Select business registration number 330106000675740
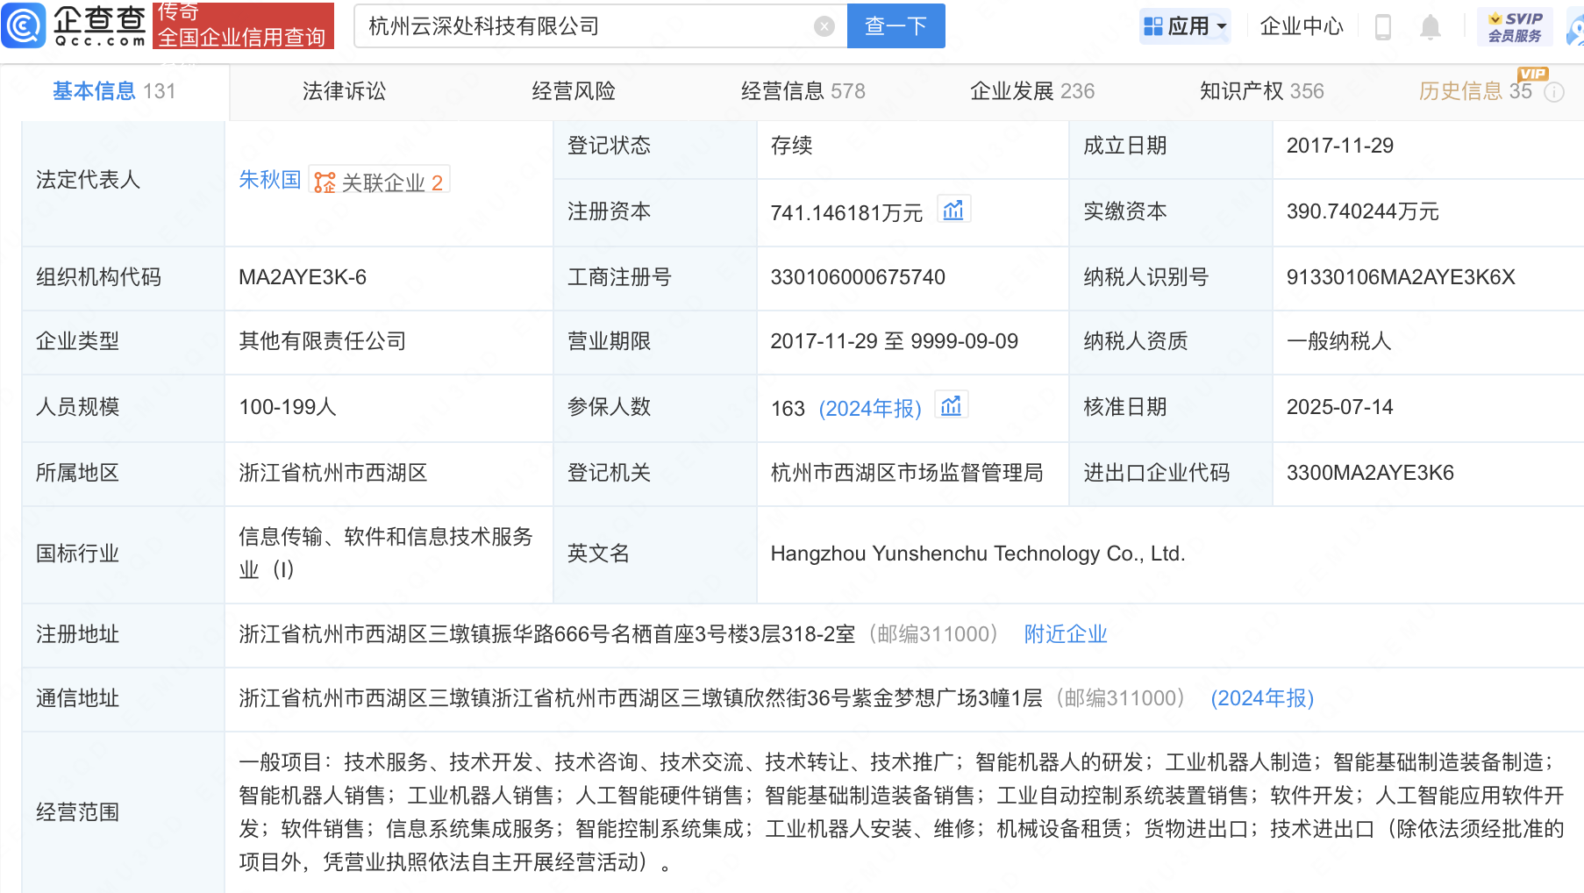This screenshot has width=1584, height=893. click(x=858, y=277)
